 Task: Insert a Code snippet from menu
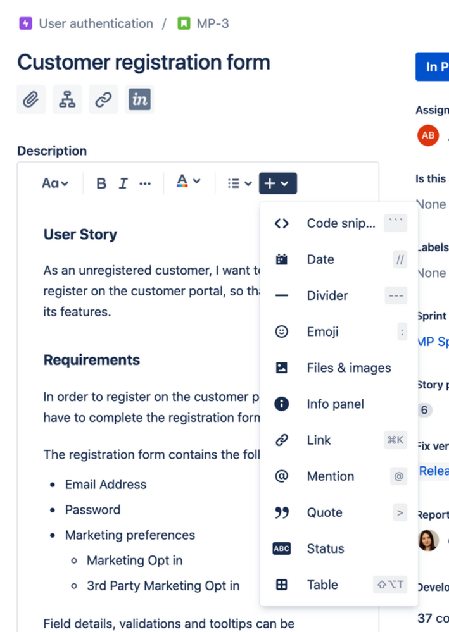click(x=339, y=223)
